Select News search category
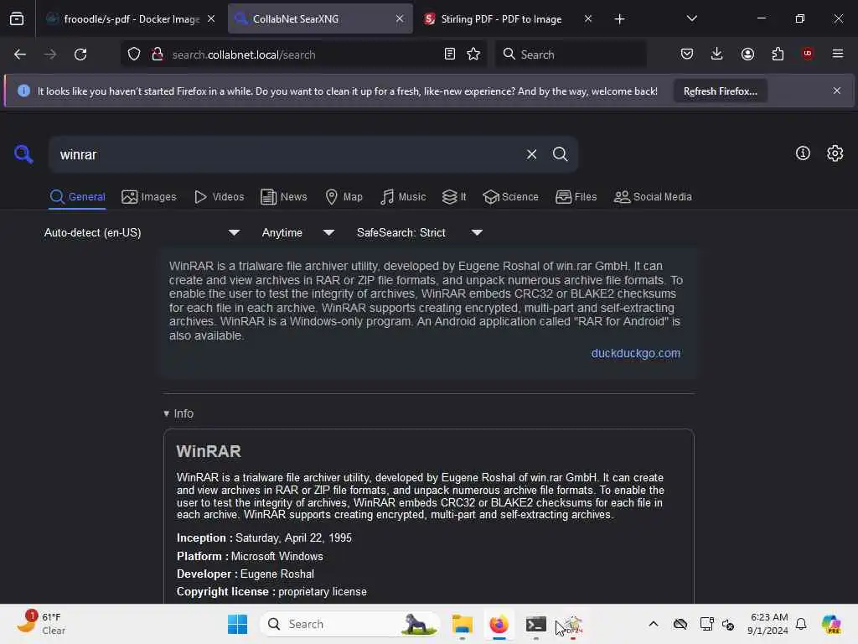Viewport: 858px width, 644px height. [x=284, y=196]
